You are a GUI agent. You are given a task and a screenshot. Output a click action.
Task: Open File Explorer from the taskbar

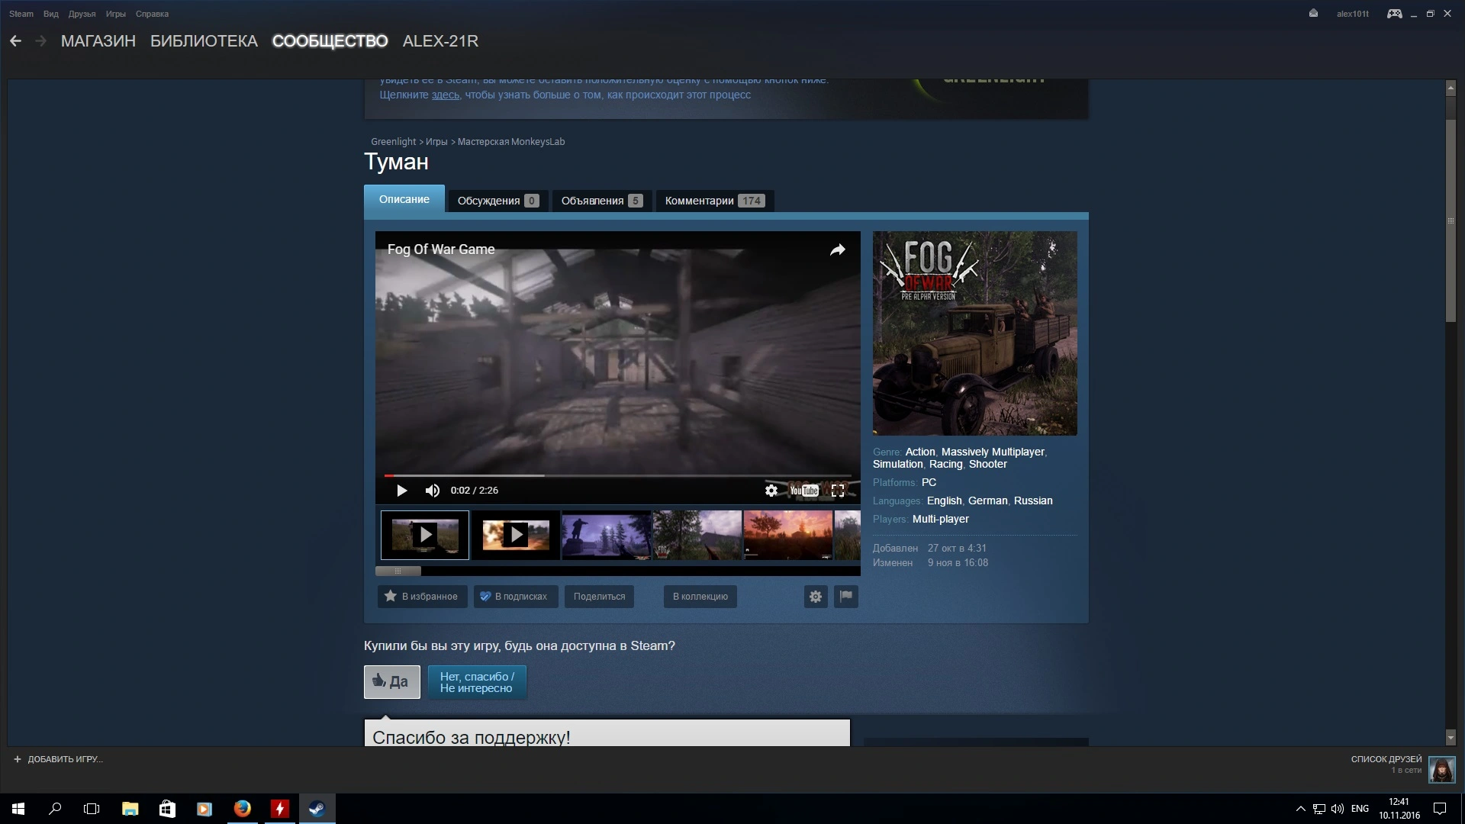[130, 809]
